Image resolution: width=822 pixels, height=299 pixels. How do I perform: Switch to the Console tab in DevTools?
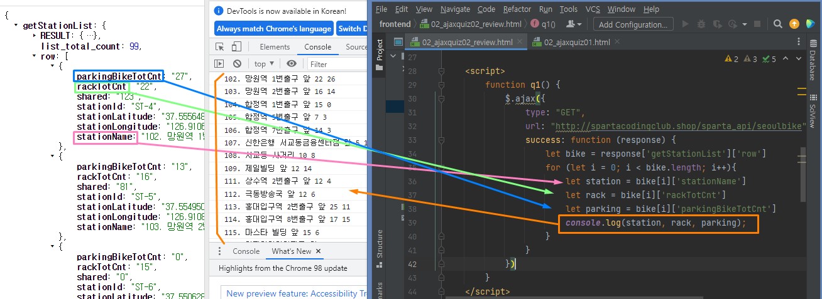[317, 47]
